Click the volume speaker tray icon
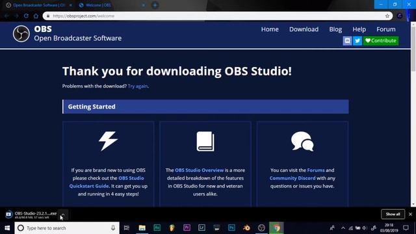The height and width of the screenshot is (234, 416). 365,228
